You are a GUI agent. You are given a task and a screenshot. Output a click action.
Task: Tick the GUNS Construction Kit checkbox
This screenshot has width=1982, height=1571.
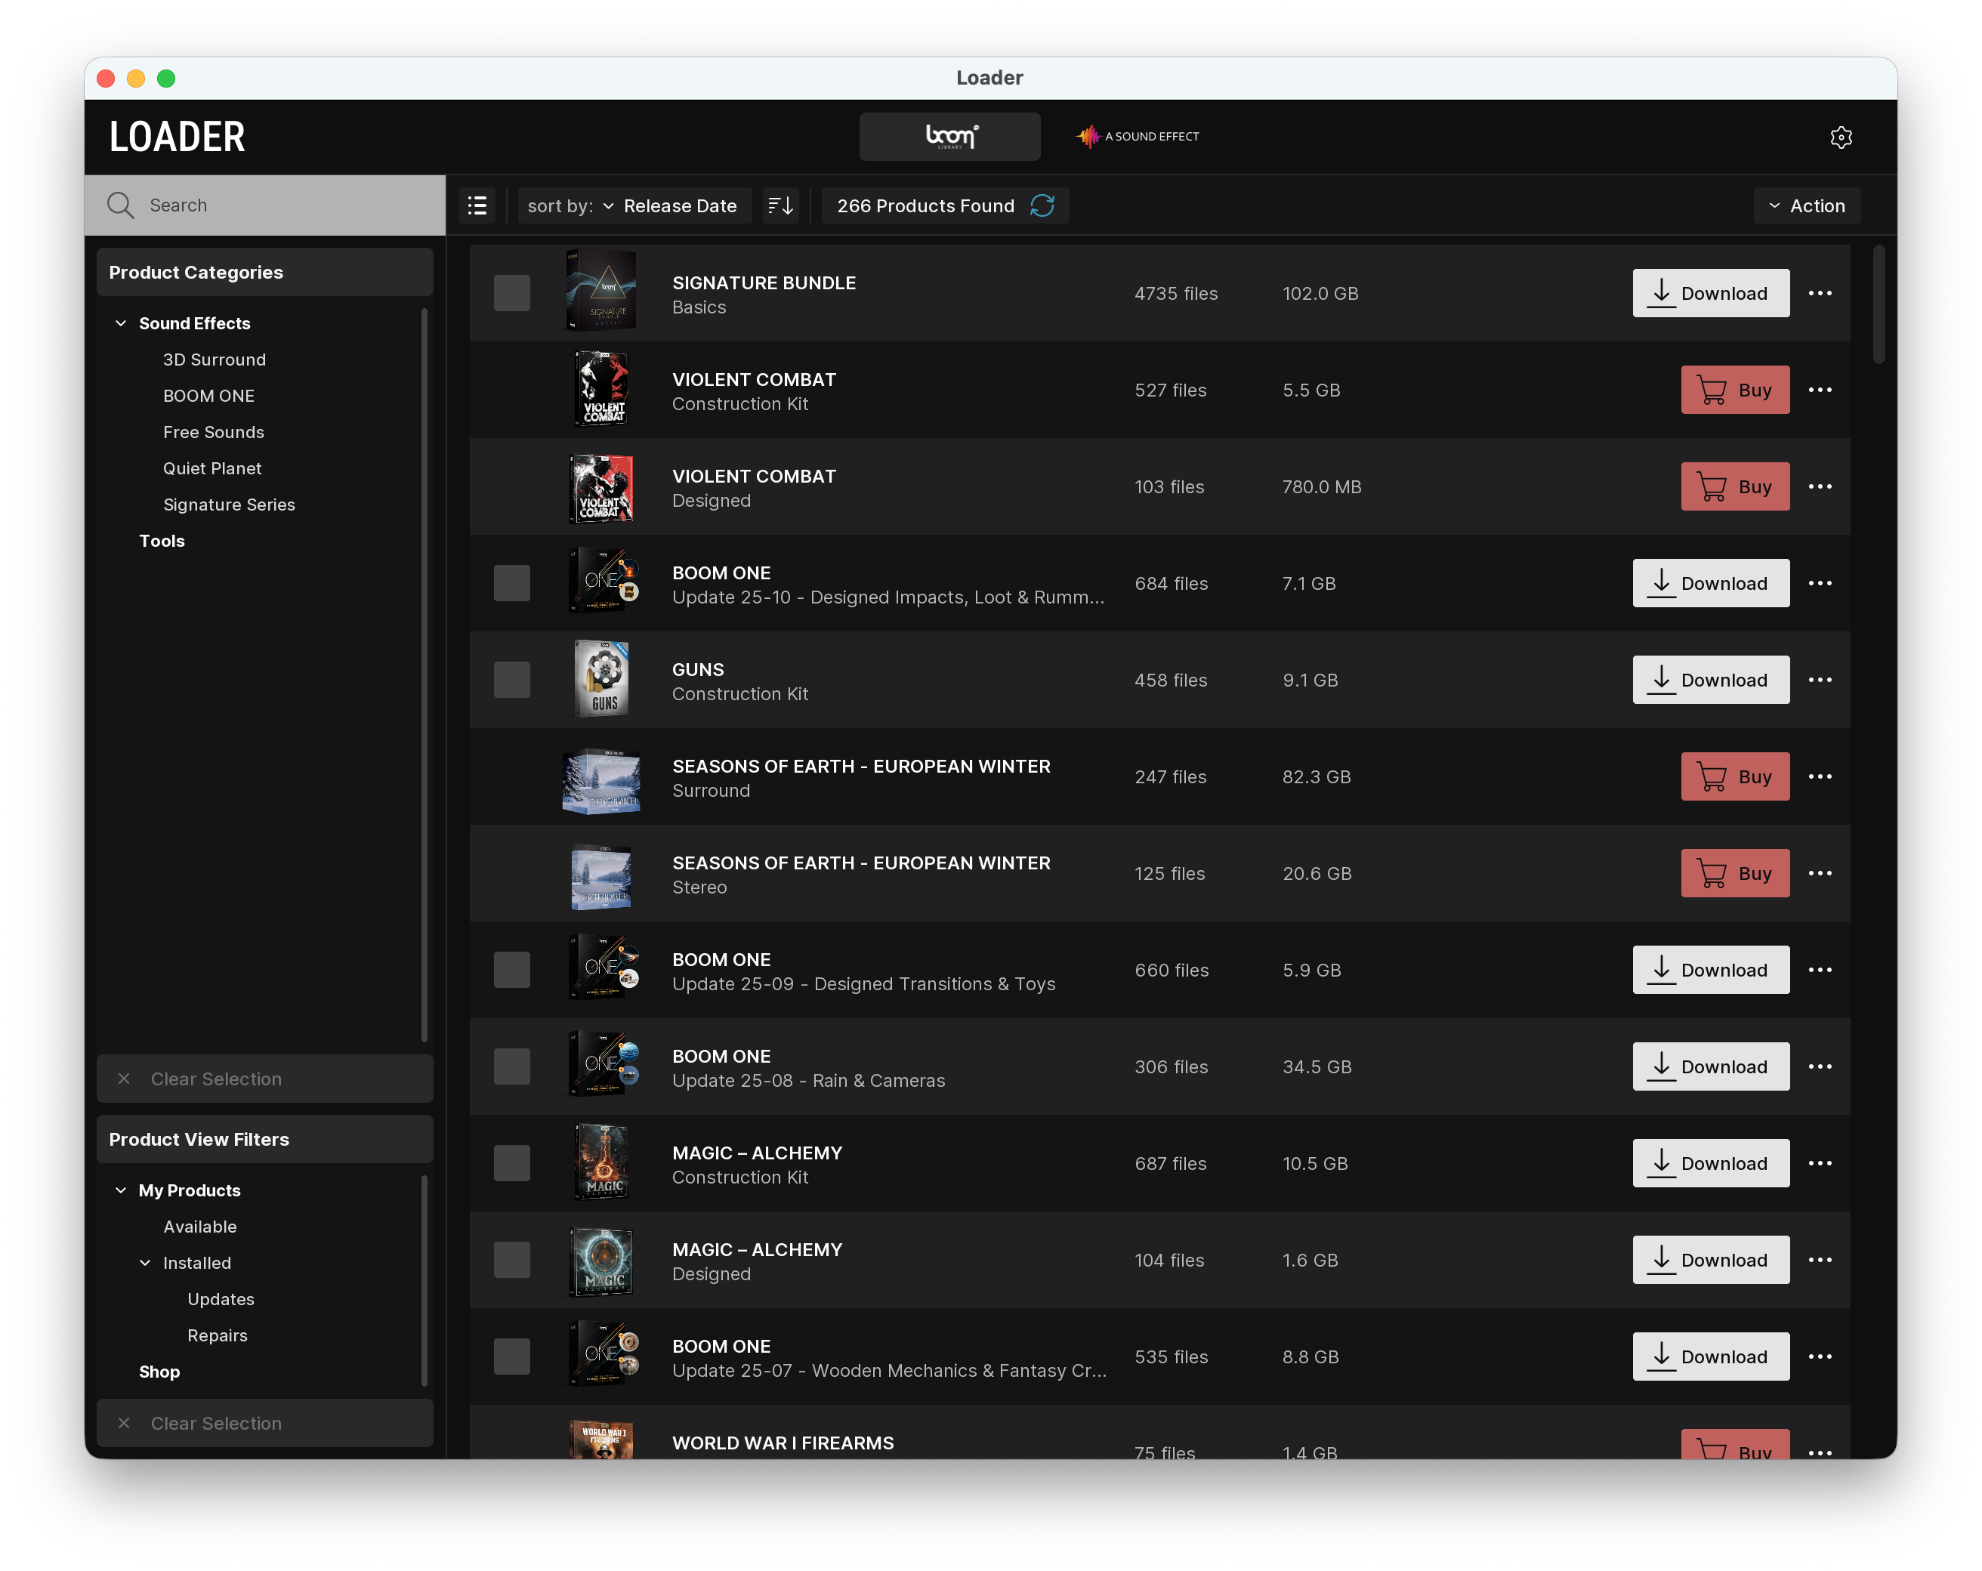tap(512, 681)
